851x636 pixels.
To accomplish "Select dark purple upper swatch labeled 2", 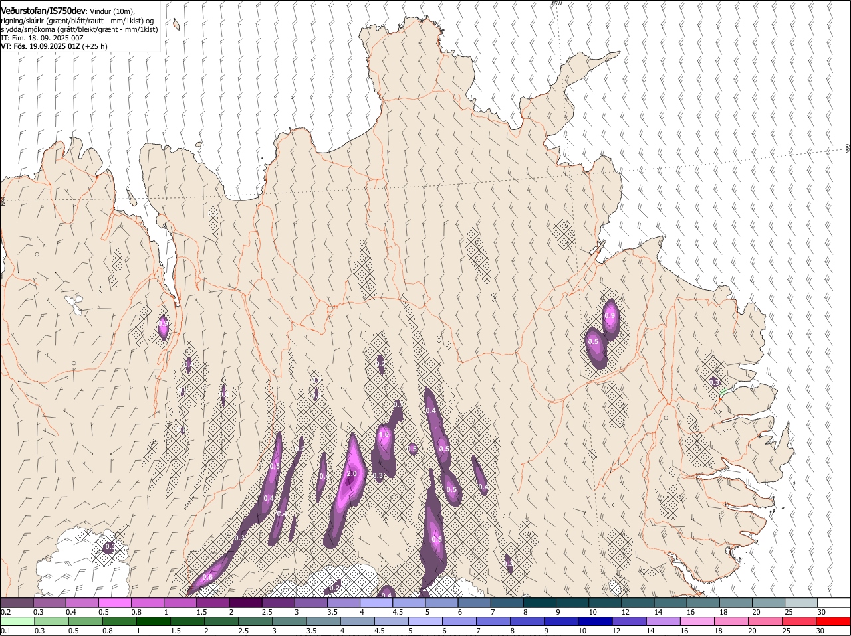I will pyautogui.click(x=245, y=602).
